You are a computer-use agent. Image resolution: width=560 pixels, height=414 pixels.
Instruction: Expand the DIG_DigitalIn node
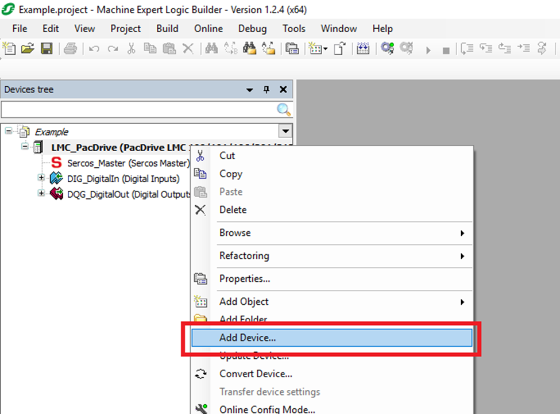[x=41, y=178]
